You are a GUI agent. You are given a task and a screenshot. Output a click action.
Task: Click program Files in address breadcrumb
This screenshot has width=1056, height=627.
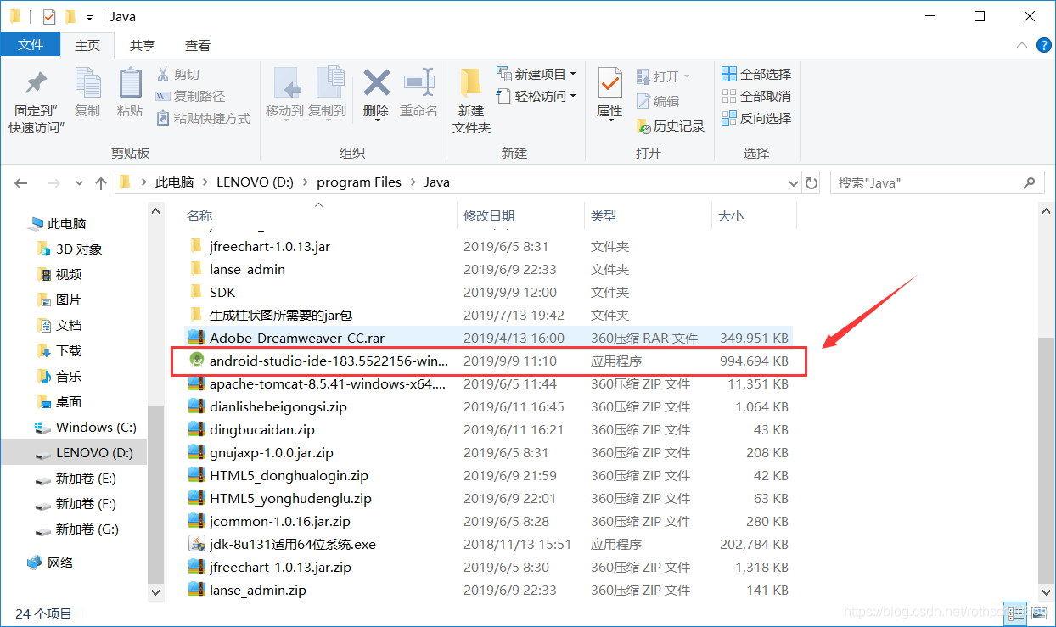click(x=359, y=182)
